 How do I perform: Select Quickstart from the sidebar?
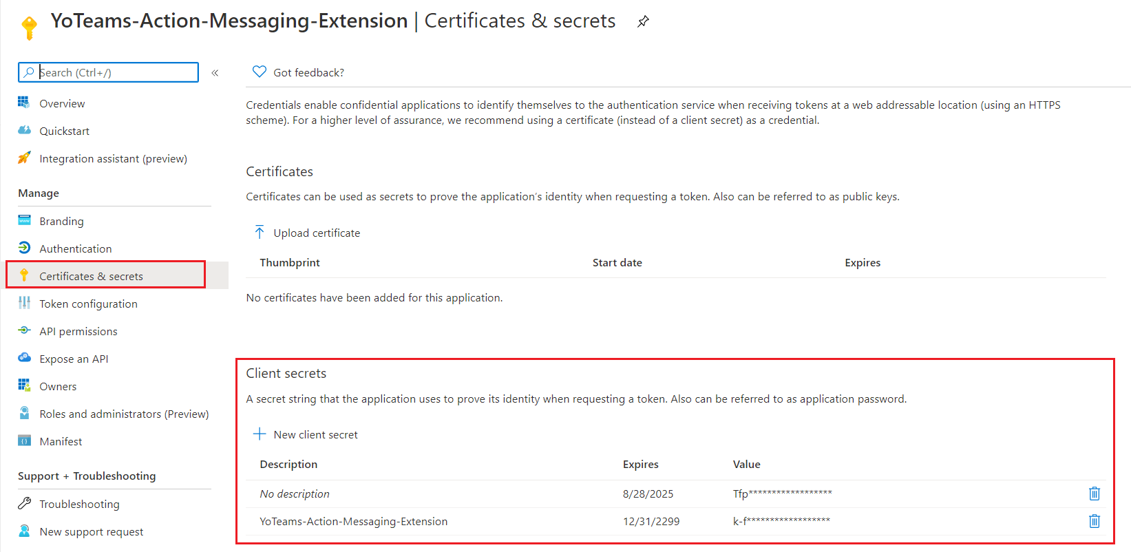click(64, 131)
